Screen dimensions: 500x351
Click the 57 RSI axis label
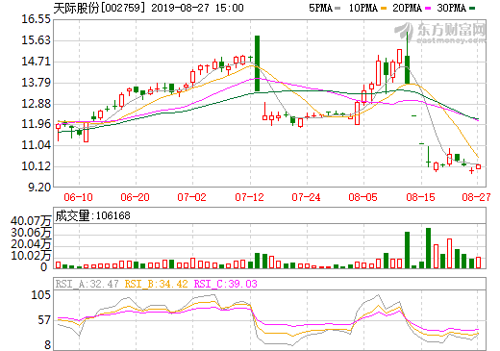(44, 320)
